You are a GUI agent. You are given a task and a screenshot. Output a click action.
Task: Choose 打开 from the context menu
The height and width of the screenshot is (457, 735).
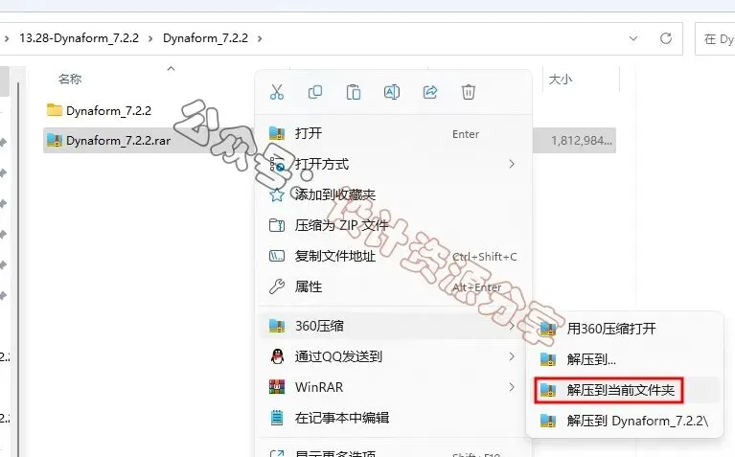coord(393,133)
